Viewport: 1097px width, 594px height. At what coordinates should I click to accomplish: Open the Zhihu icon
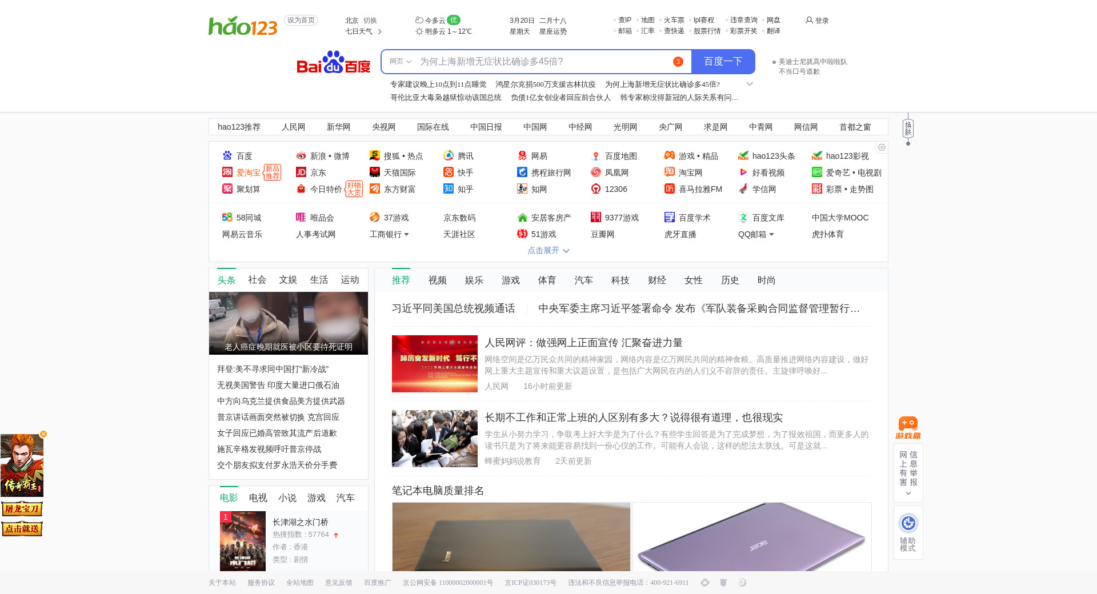(x=449, y=188)
